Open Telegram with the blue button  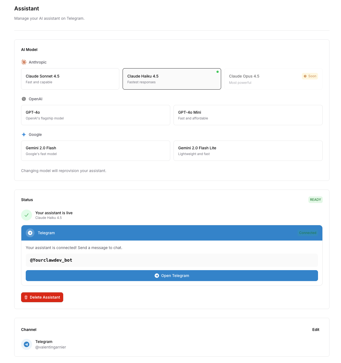click(172, 276)
